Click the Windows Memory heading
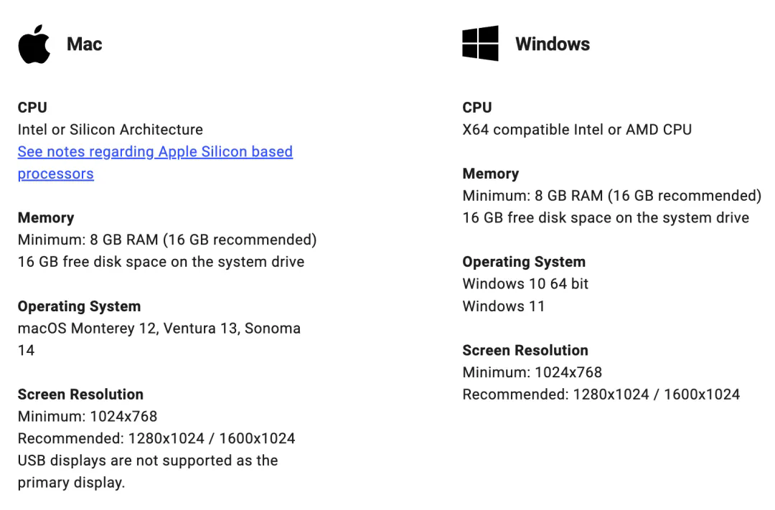The height and width of the screenshot is (510, 775). 491,174
